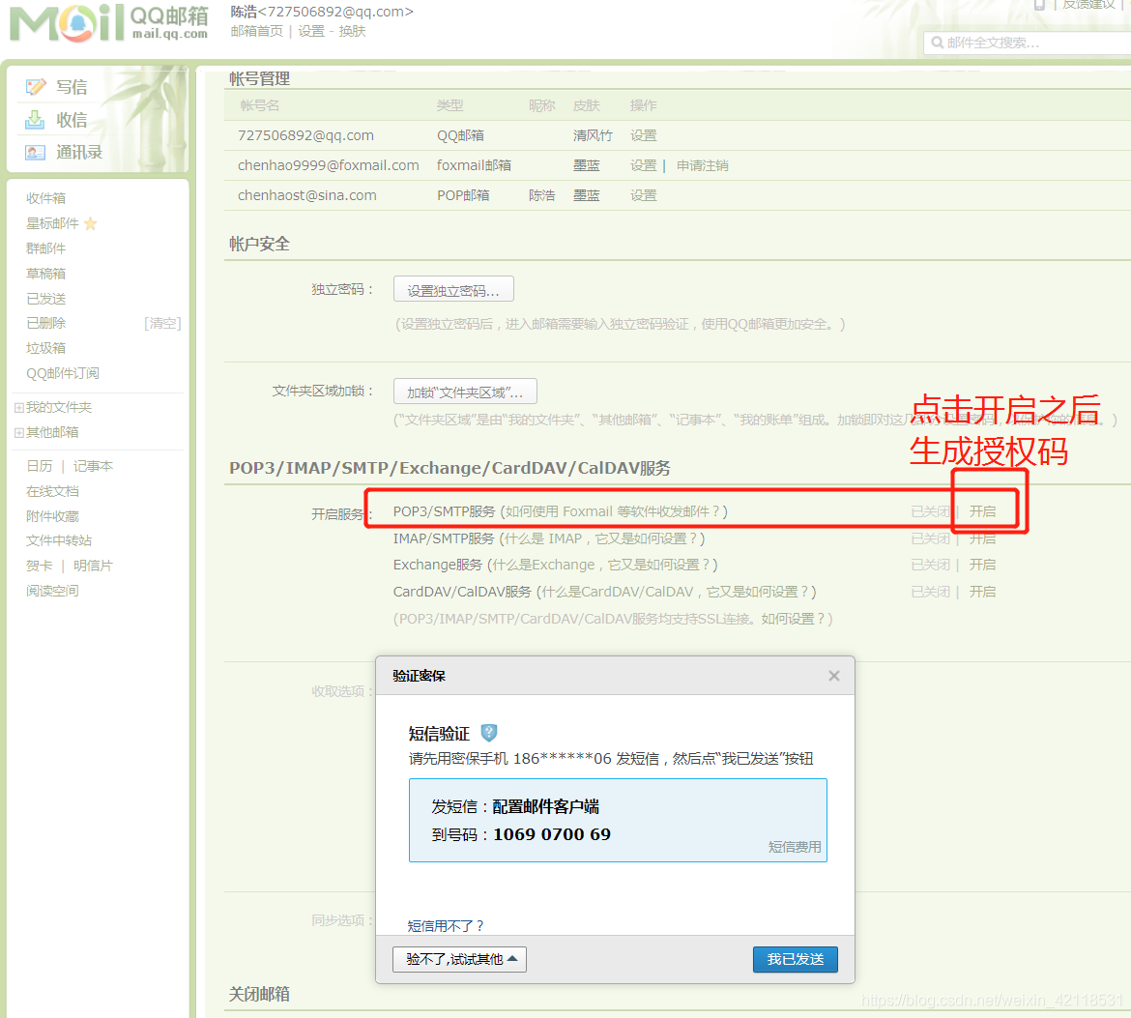The width and height of the screenshot is (1131, 1018).
Task: Open 如何使用 Foxmail 等软件收发邮件 help
Action: [x=613, y=511]
